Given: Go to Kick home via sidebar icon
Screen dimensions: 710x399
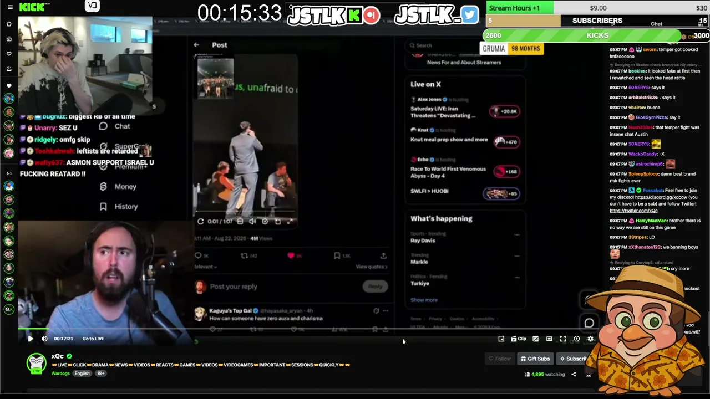Looking at the screenshot, I should tap(9, 24).
